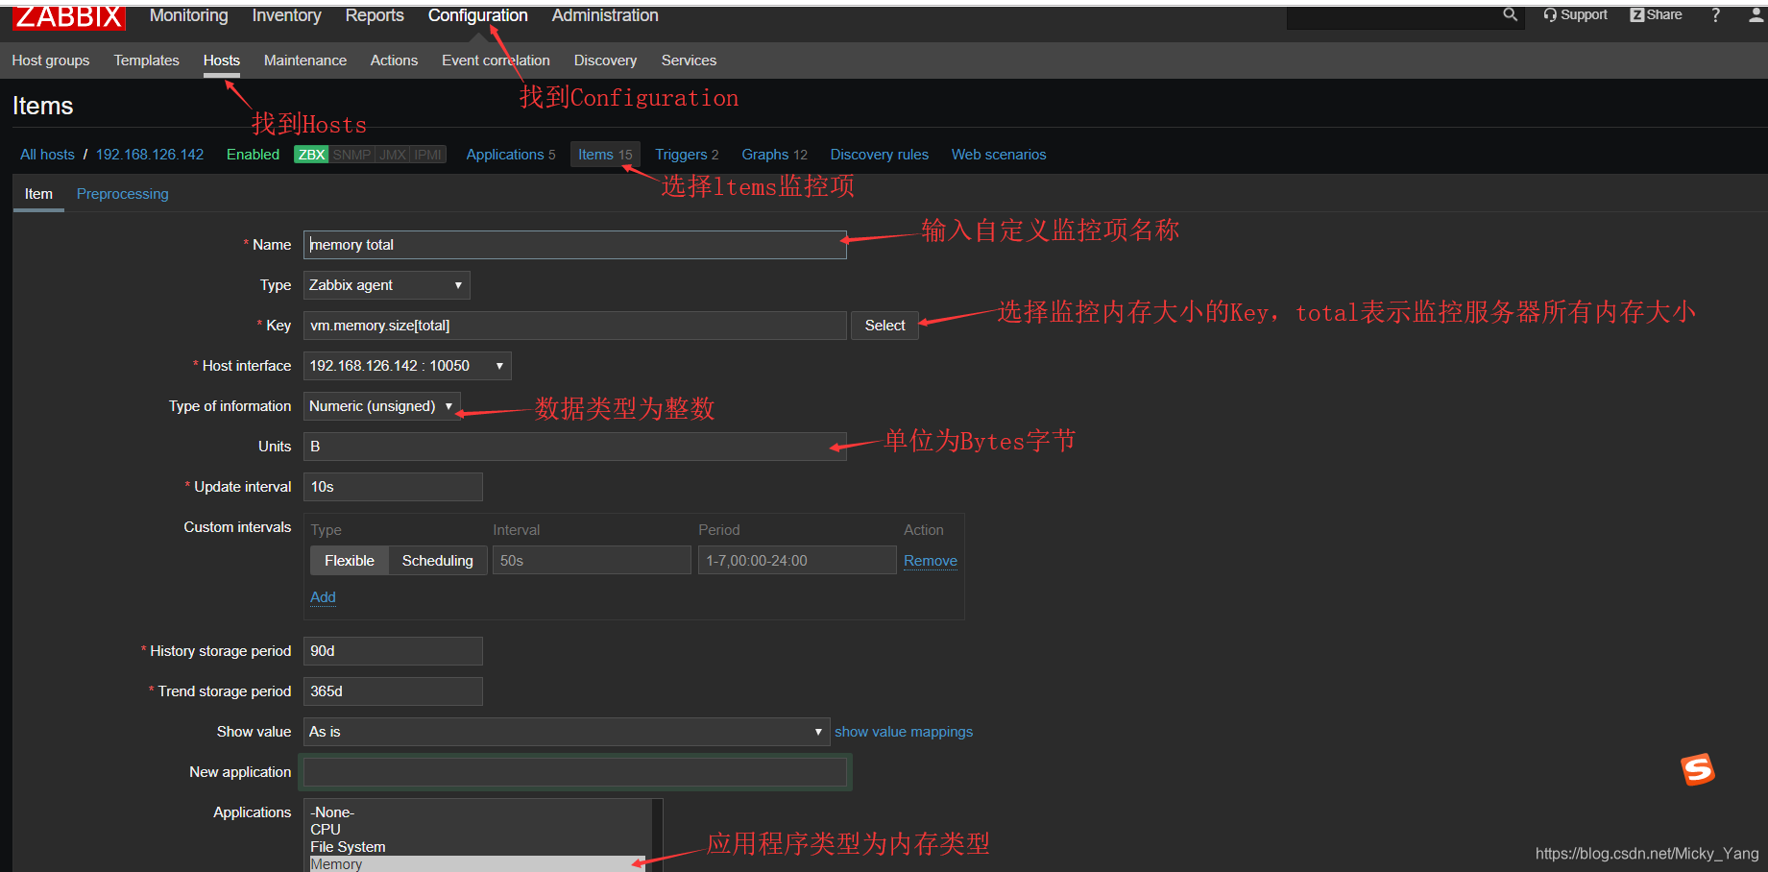Focus the Name input field
The height and width of the screenshot is (872, 1768).
(575, 245)
